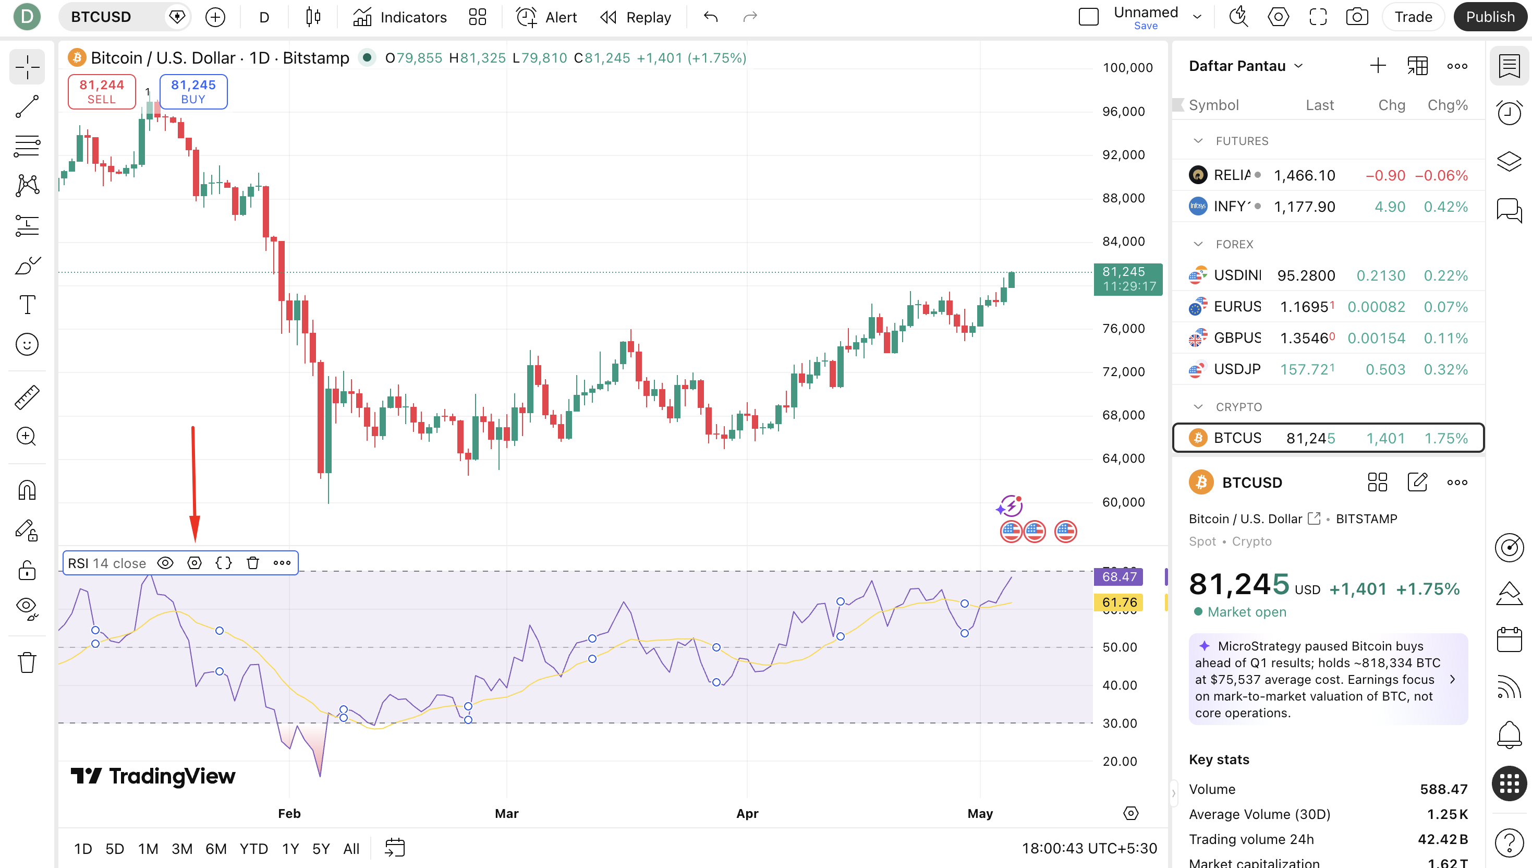Open RSI indicator settings

coord(194,563)
